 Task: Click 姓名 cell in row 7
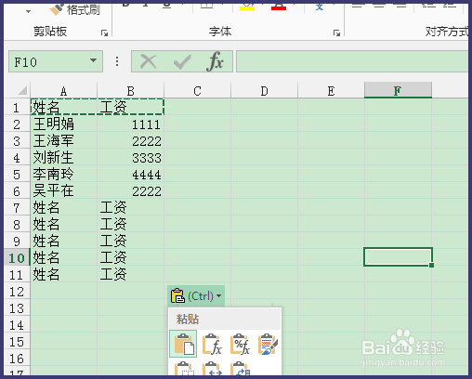point(64,207)
